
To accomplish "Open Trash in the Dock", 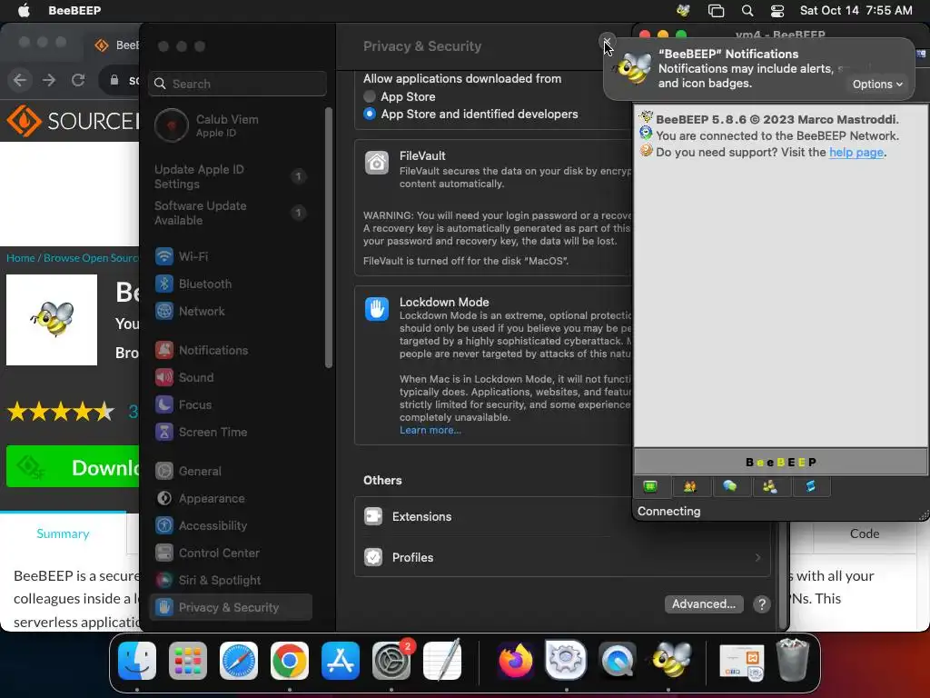I will pos(792,661).
